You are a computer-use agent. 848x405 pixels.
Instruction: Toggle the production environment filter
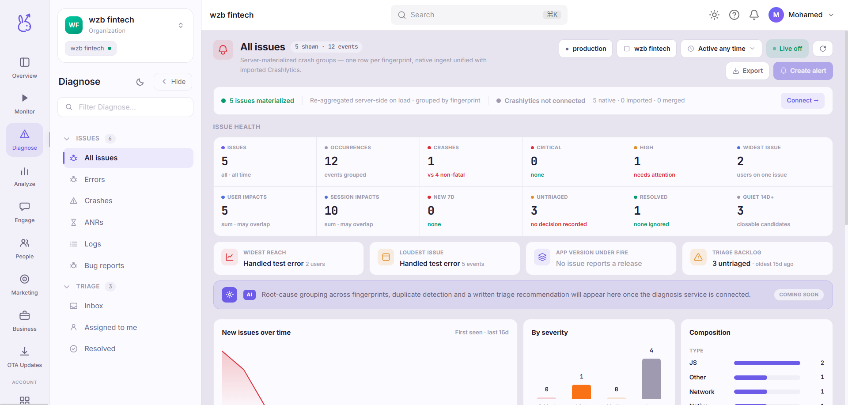click(x=586, y=49)
